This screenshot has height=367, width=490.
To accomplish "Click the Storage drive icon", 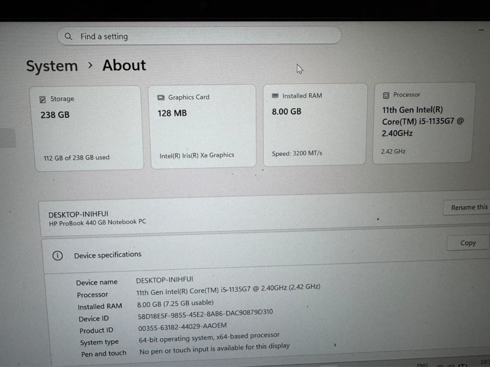I will [43, 99].
